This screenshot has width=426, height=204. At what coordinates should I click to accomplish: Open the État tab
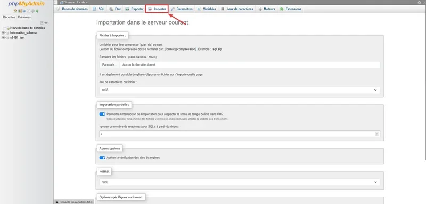point(115,9)
